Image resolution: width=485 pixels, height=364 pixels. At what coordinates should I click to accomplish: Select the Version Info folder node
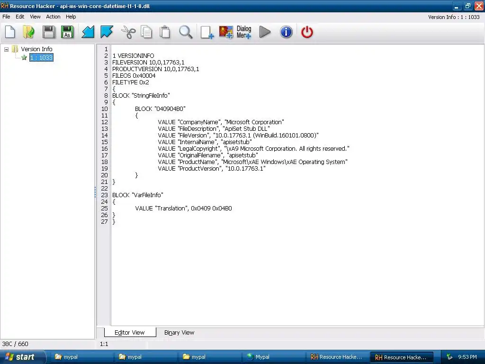(36, 49)
